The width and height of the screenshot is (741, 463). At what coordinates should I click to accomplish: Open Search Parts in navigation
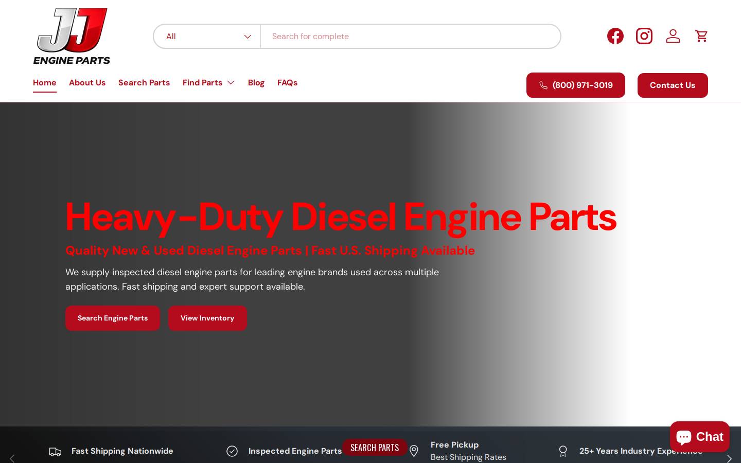tap(144, 83)
